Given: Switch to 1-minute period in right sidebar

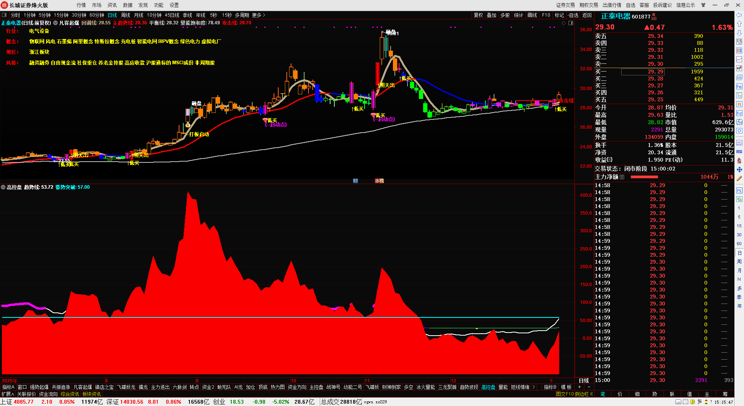Looking at the screenshot, I should tap(739, 208).
